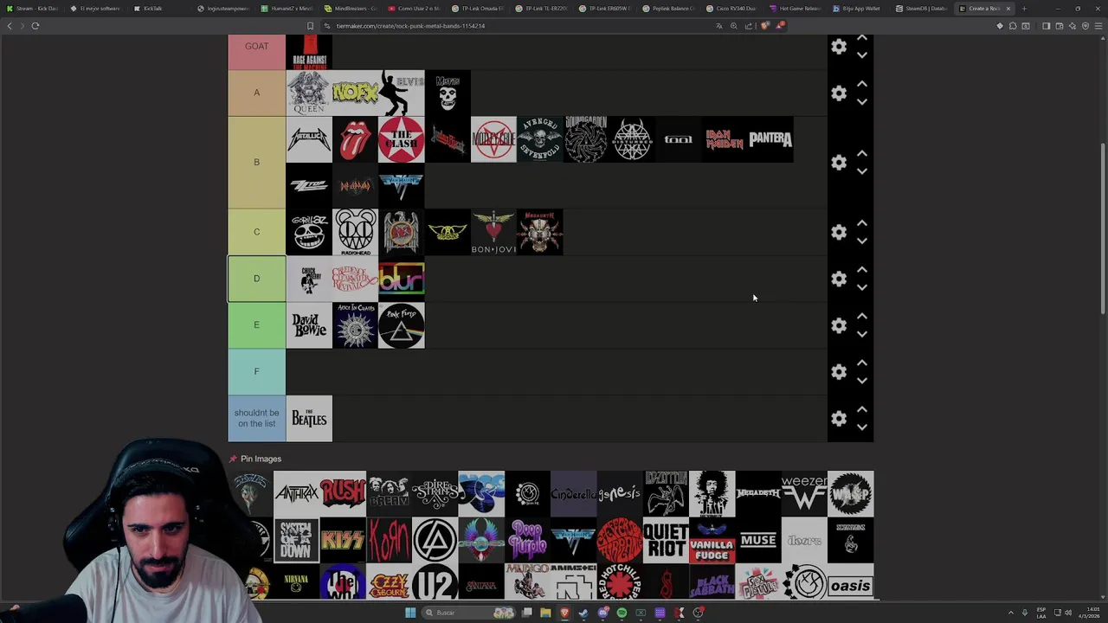Select the Blur logo in D tier
This screenshot has height=623, width=1108.
[402, 279]
